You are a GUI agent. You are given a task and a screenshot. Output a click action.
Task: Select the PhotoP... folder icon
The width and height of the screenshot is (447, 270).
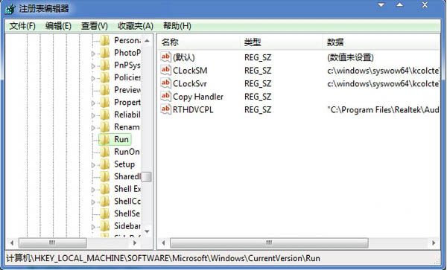[x=105, y=53]
